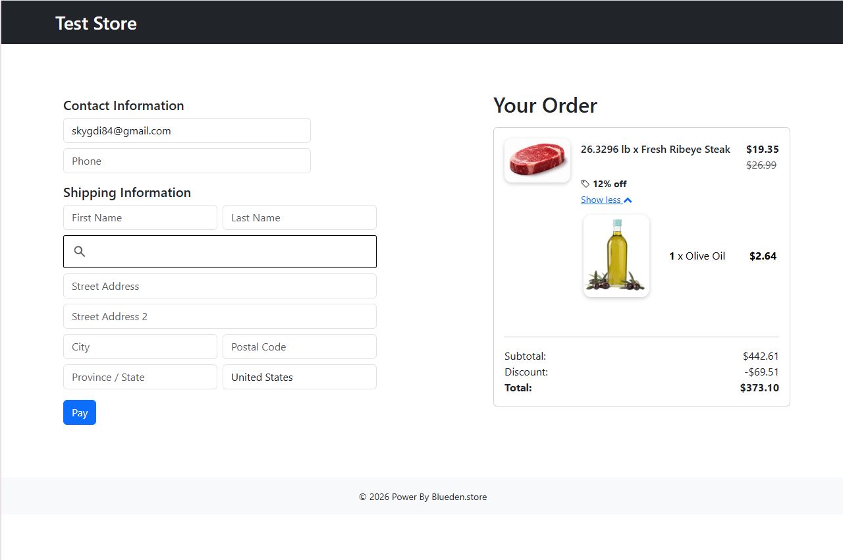Click the discount tag icon beside 12% off
The image size is (843, 560).
point(585,184)
